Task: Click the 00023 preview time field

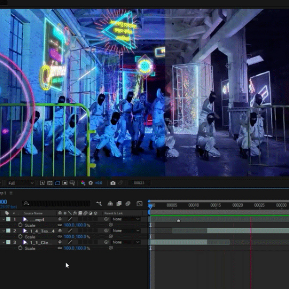Action: pos(139,183)
